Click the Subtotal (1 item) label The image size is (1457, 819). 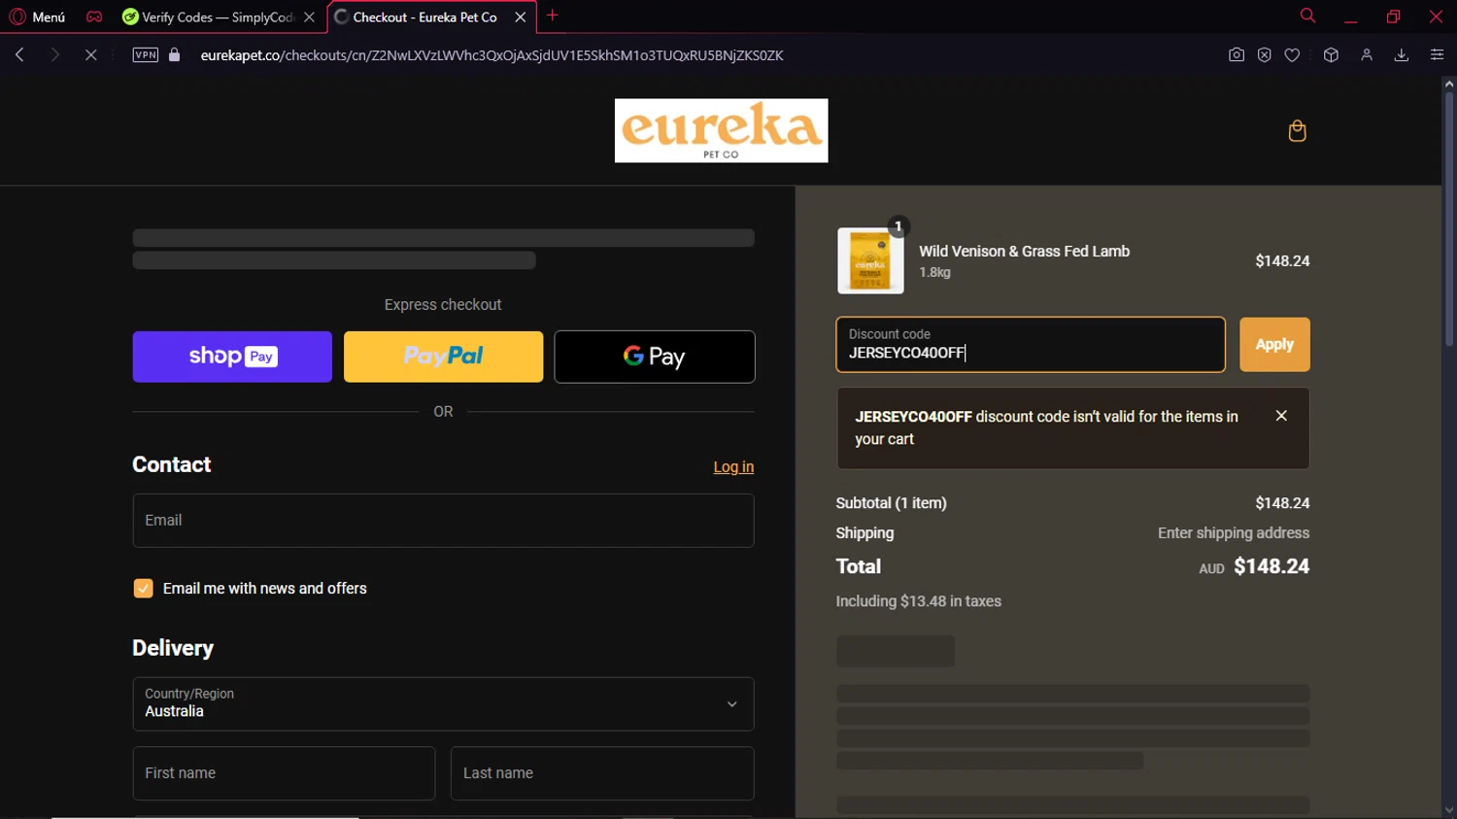[891, 503]
